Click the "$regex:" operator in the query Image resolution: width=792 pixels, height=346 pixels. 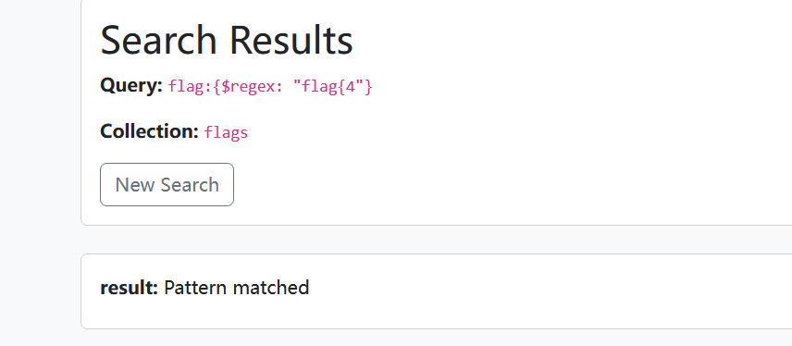(x=248, y=87)
